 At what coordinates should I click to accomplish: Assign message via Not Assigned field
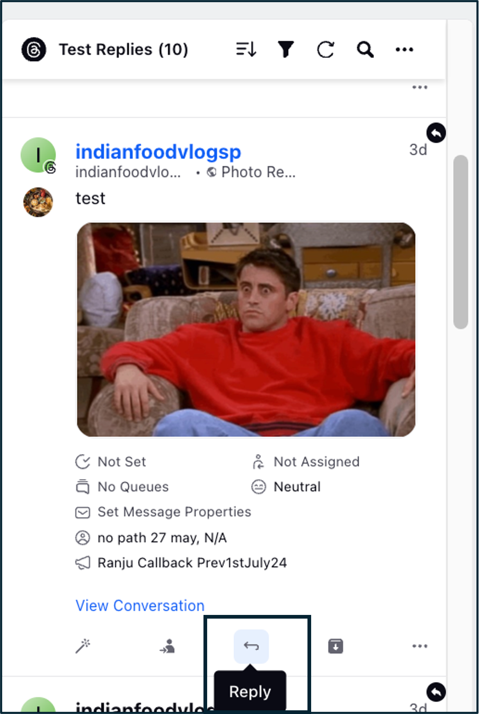pyautogui.click(x=306, y=462)
